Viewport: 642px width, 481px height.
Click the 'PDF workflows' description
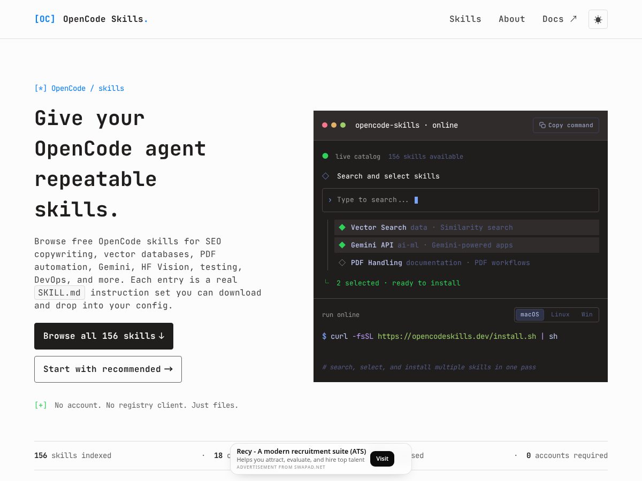502,262
